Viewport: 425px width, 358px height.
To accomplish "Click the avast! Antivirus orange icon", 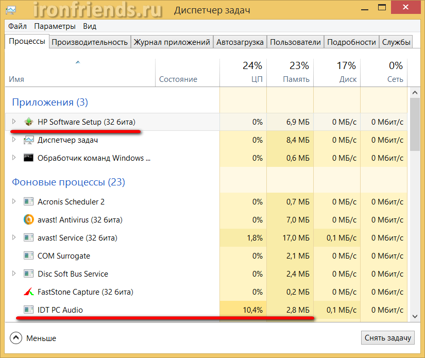I will [x=29, y=220].
